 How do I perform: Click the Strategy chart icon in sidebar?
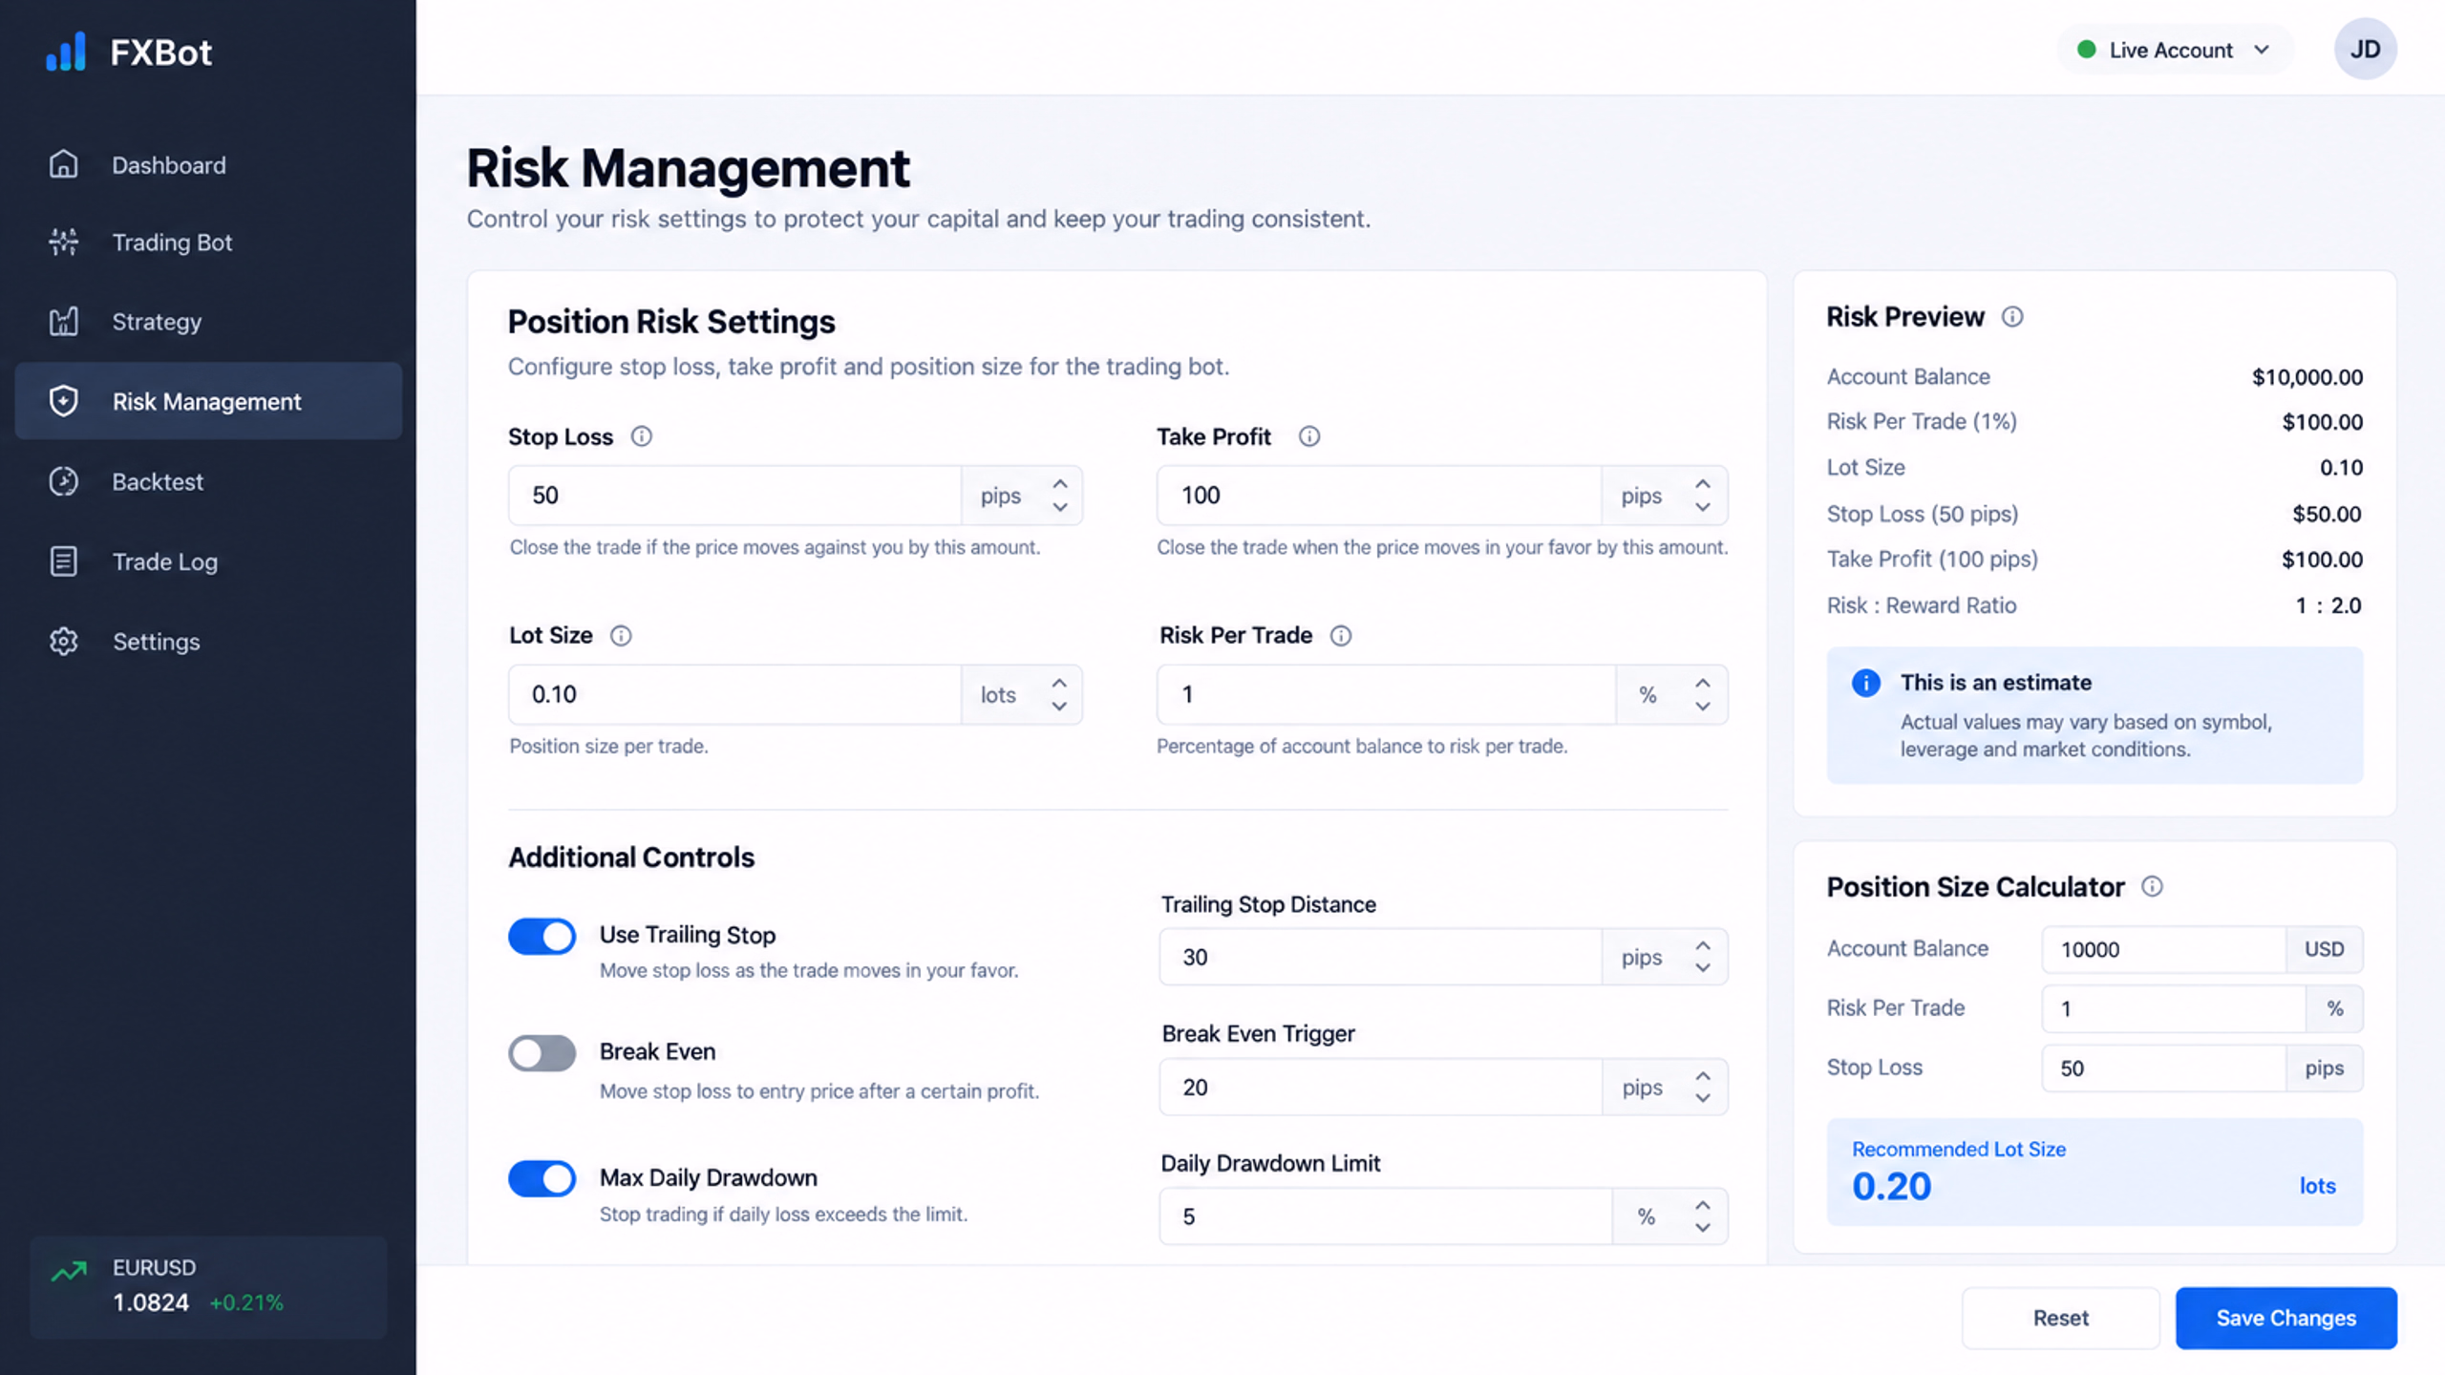tap(64, 322)
